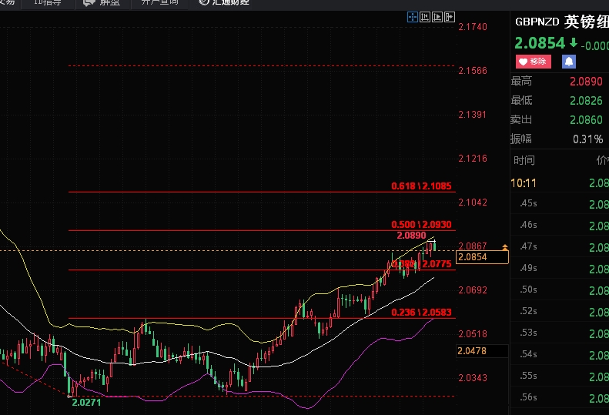The width and height of the screenshot is (609, 415).
Task: Click the 2.0478 cursor price box
Action: point(482,351)
